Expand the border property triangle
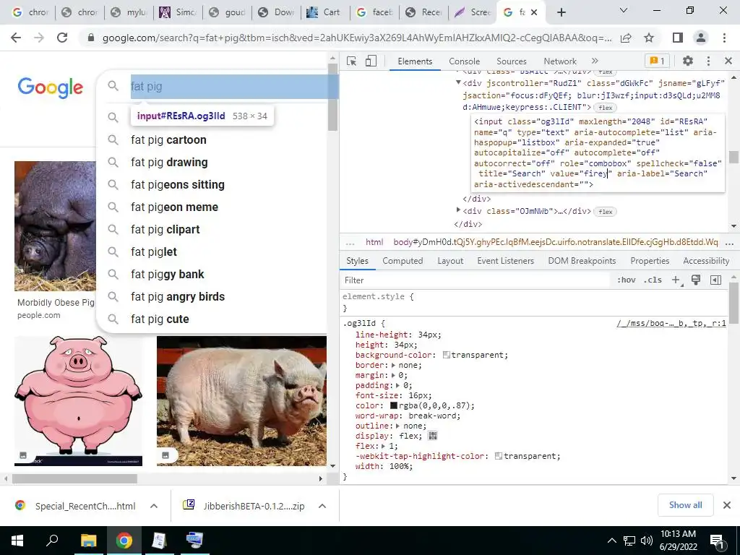The height and width of the screenshot is (555, 740). pyautogui.click(x=394, y=365)
